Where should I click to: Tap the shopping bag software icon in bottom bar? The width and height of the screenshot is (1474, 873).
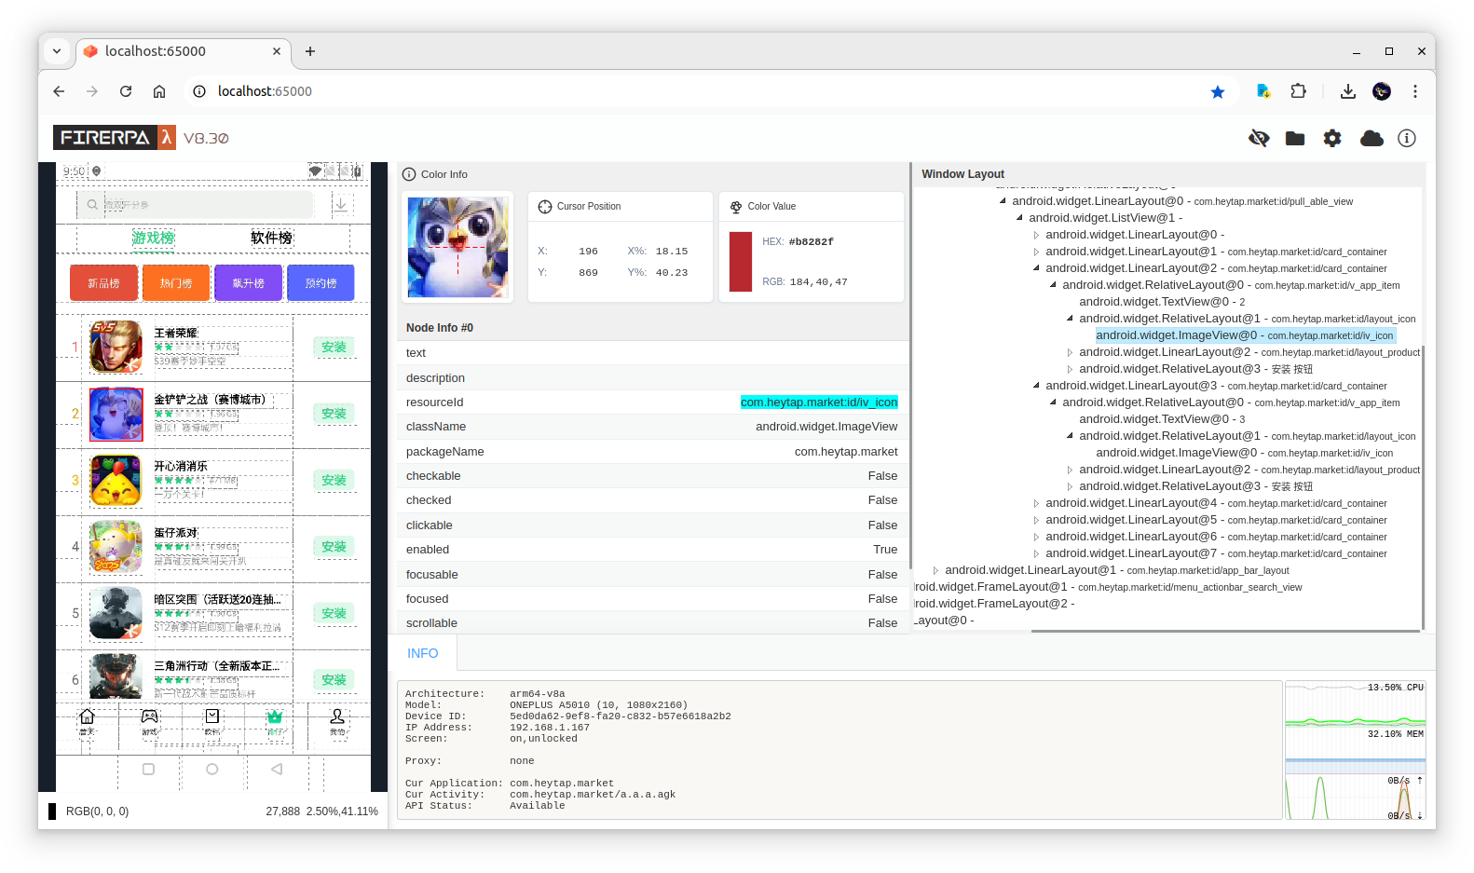(212, 716)
